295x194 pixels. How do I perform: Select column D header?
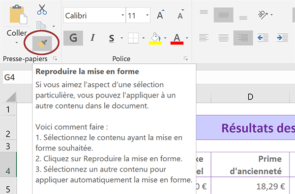pos(250,97)
